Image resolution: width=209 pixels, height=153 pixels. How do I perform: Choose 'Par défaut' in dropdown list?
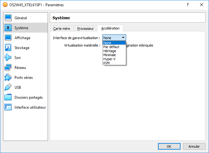111,47
